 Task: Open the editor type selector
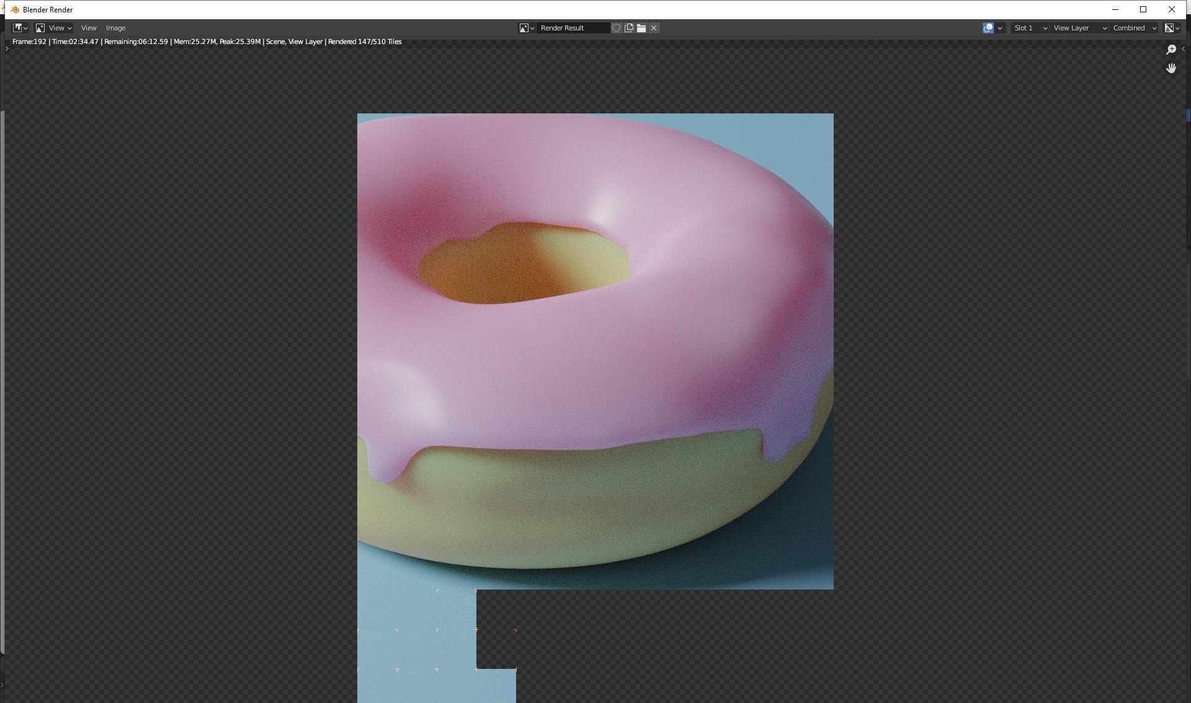pyautogui.click(x=20, y=28)
